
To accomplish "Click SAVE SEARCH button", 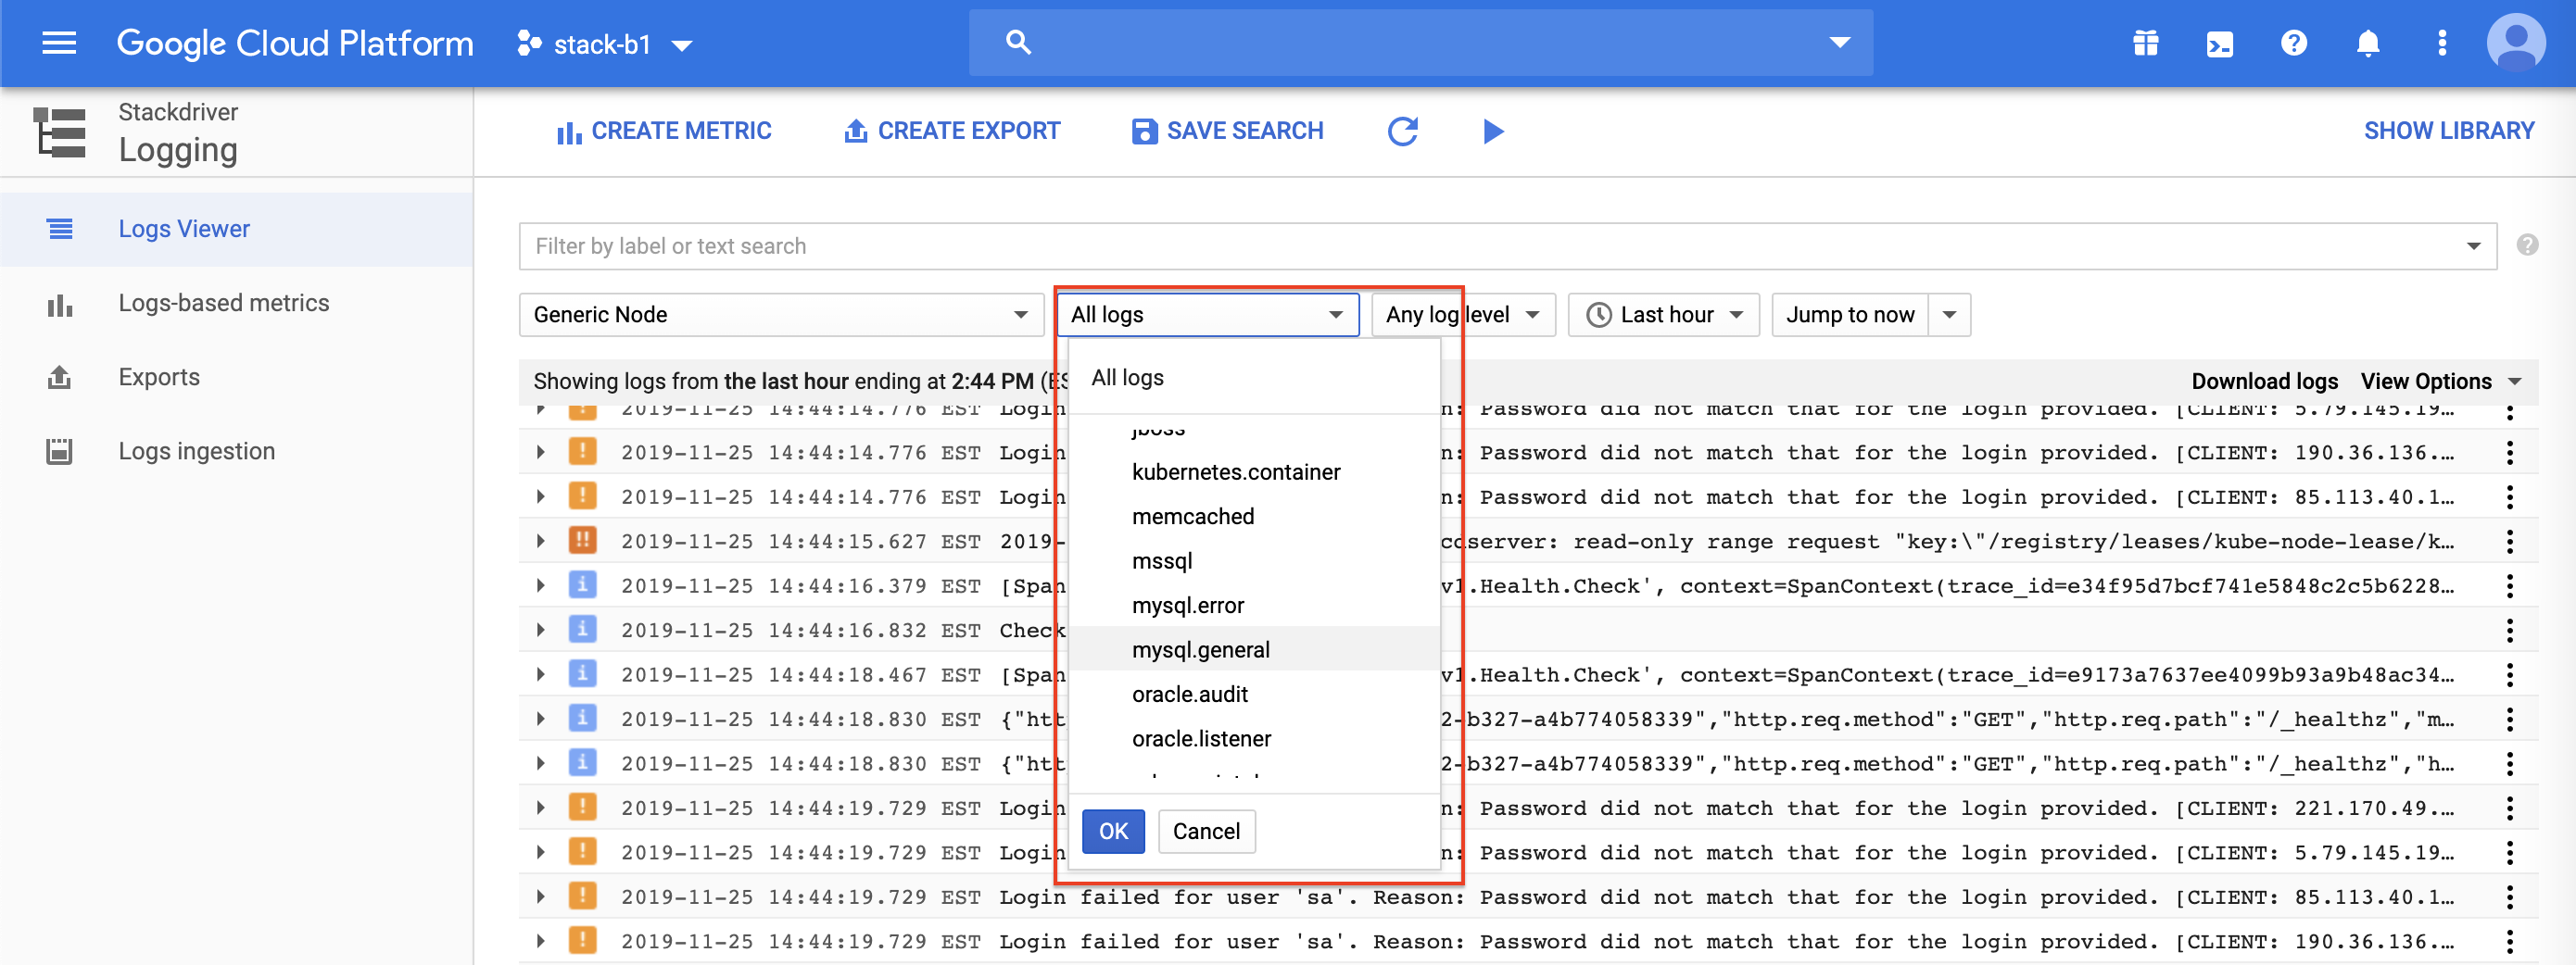I will (1227, 131).
